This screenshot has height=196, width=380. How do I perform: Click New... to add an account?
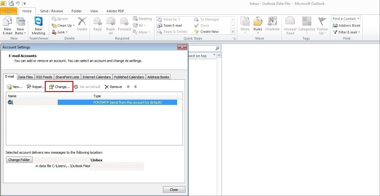click(15, 87)
